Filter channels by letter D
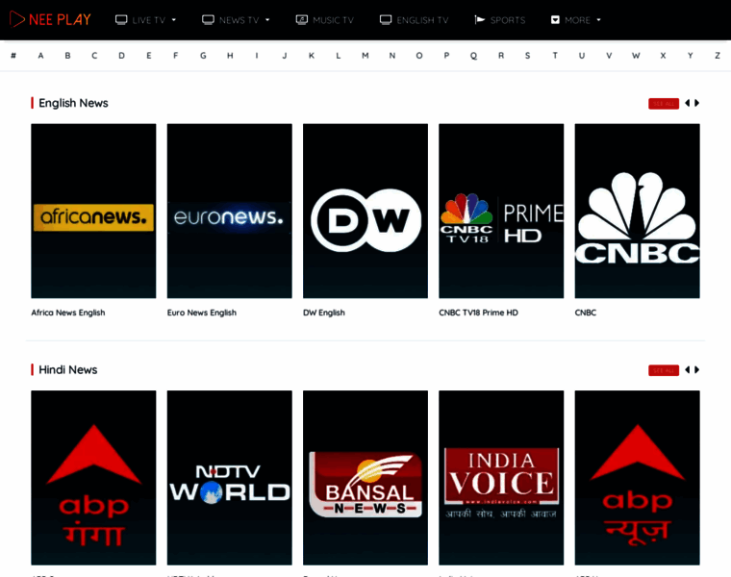Viewport: 731px width, 577px height. (122, 56)
